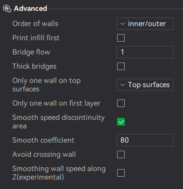Select the Advanced section heading
Screen dimensions: 183x189
click(30, 9)
